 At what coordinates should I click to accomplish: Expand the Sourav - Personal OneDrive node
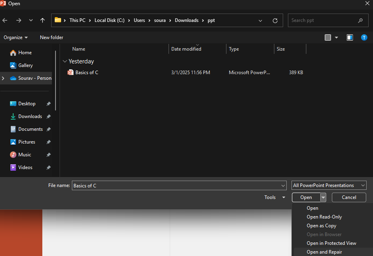point(3,78)
